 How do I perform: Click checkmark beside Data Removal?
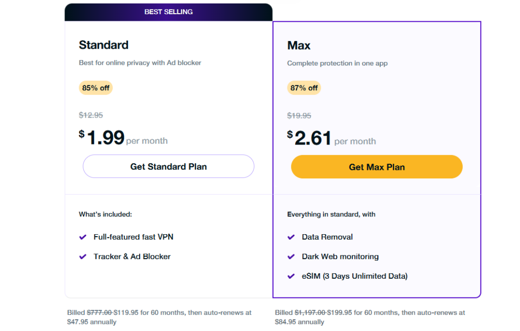(x=291, y=237)
